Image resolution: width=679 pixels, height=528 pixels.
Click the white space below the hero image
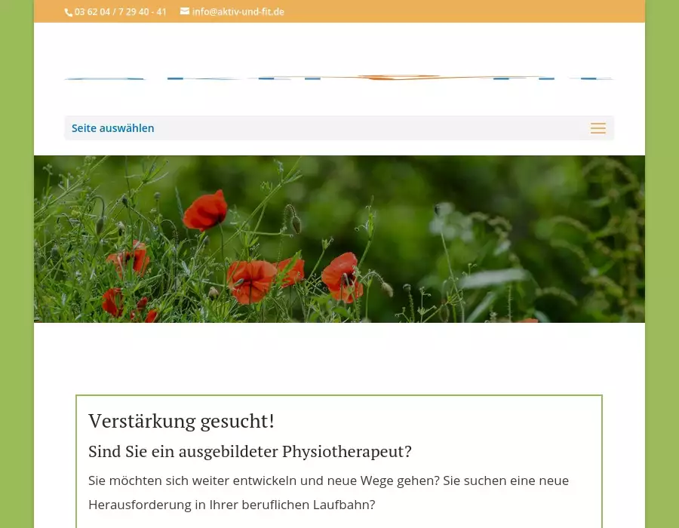tap(339, 355)
